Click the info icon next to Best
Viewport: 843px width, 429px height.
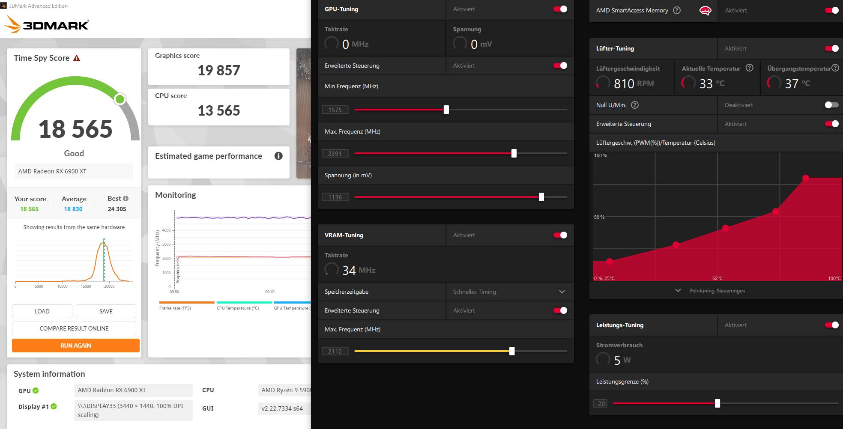[x=126, y=199]
